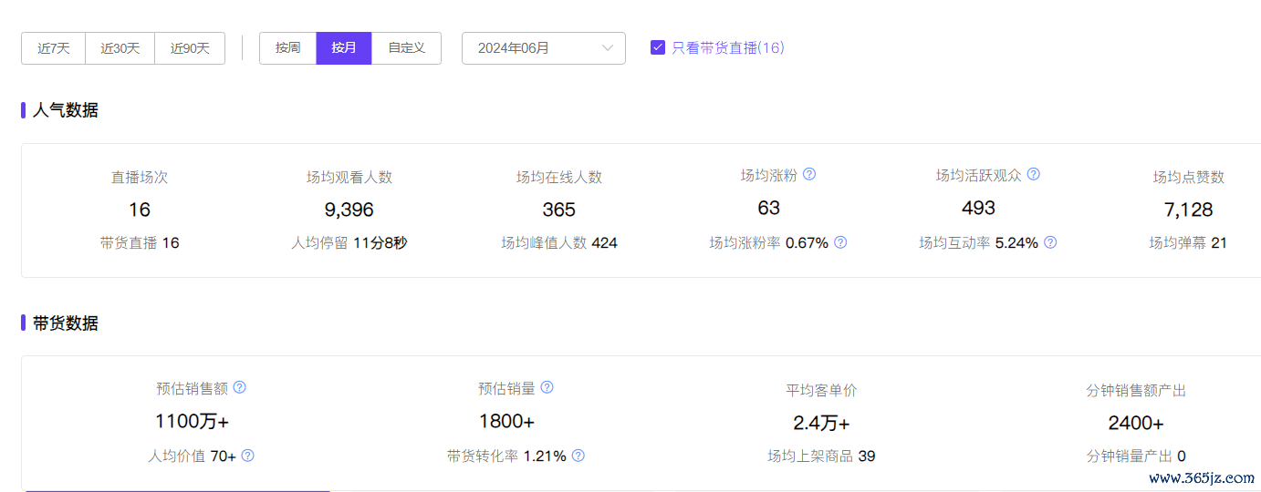Open the 场均互动率 question mark icon

[x=1050, y=242]
